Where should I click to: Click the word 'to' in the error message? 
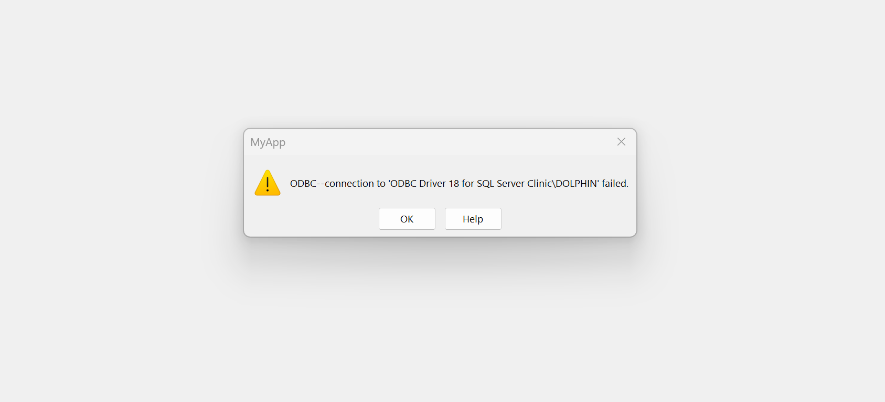tap(381, 184)
